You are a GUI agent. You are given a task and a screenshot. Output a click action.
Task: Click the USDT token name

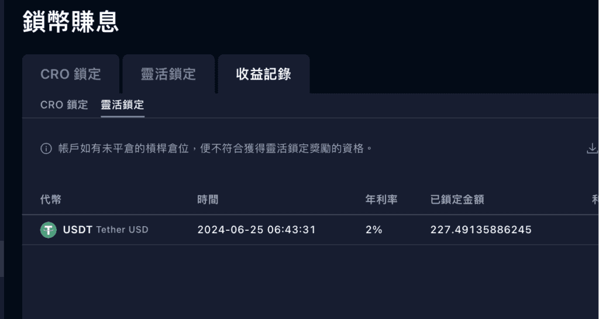[78, 230]
